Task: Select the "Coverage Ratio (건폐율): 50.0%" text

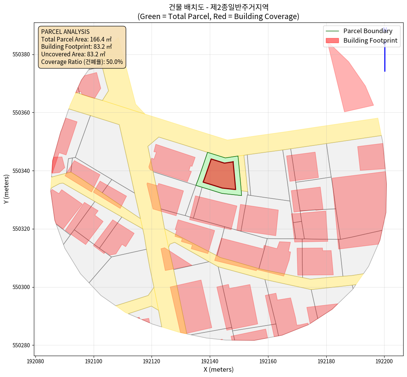Action: tap(82, 62)
